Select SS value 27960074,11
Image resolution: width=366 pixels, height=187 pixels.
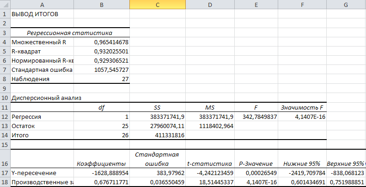(x=158, y=126)
